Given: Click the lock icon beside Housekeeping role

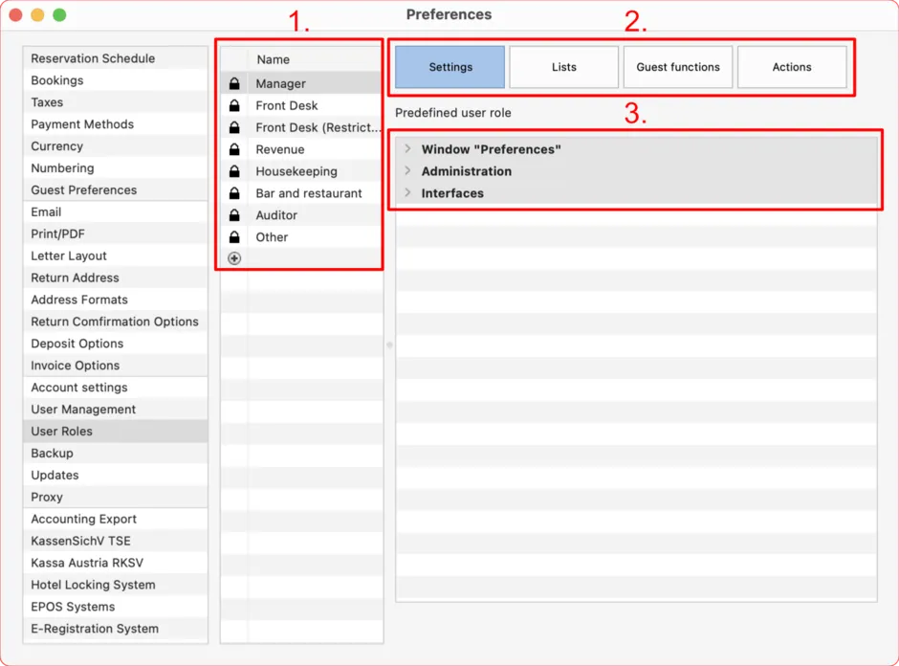Looking at the screenshot, I should click(x=234, y=171).
